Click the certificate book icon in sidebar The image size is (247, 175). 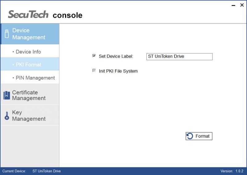6,95
